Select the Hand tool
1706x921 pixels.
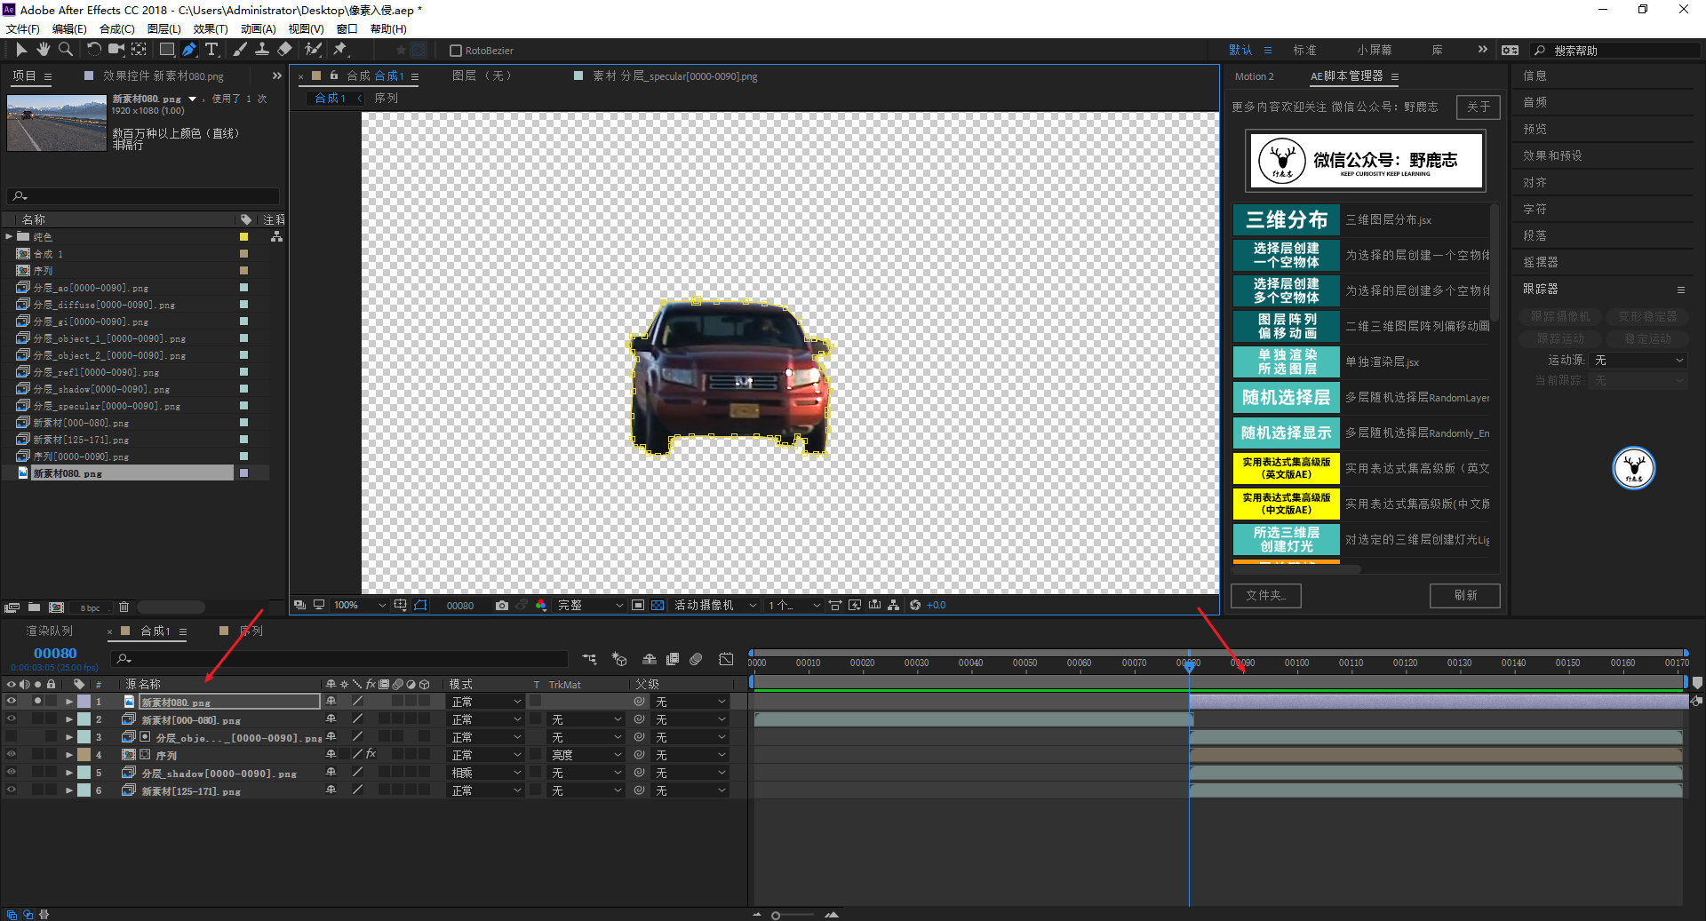coord(43,50)
